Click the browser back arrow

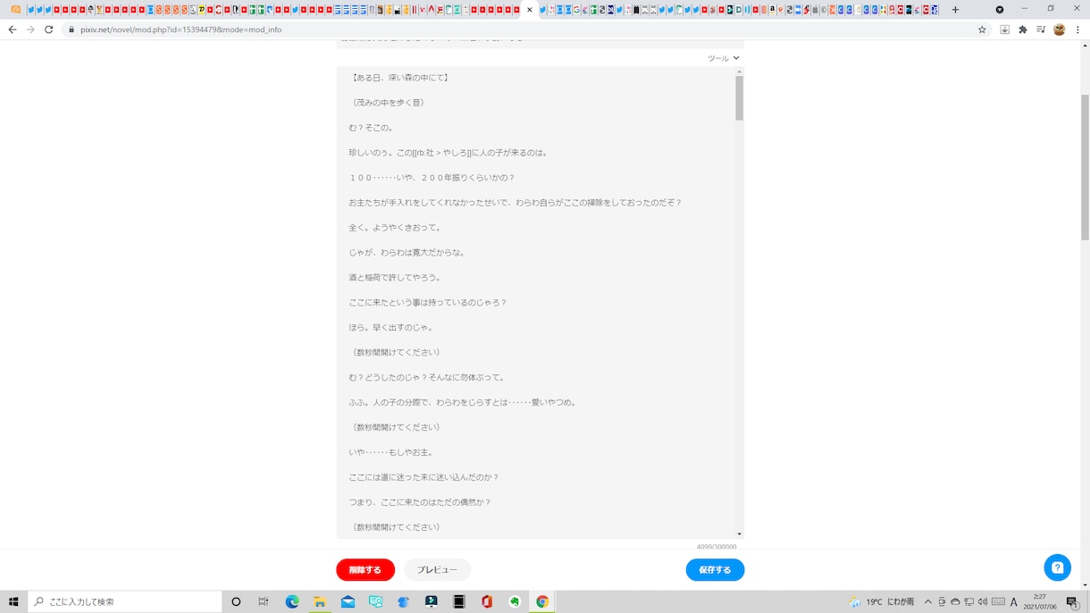point(12,29)
